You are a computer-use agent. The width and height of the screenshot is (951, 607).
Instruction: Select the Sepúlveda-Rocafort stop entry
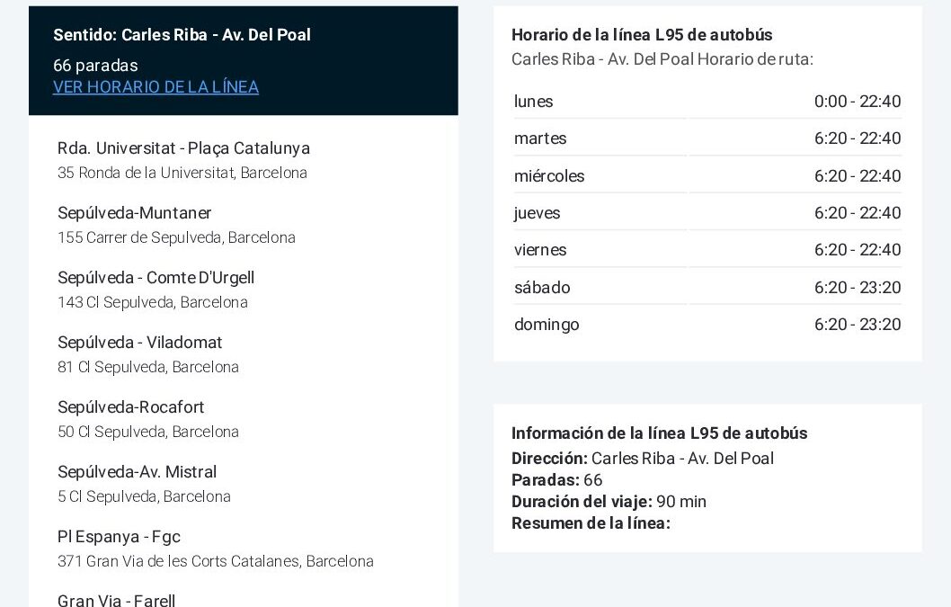pos(131,407)
